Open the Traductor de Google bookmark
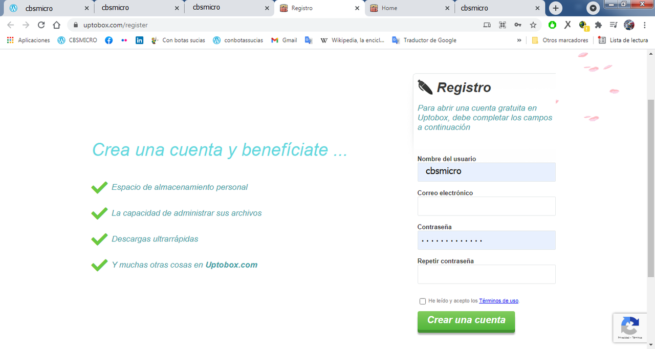Screen dimensions: 655x349 pos(424,40)
